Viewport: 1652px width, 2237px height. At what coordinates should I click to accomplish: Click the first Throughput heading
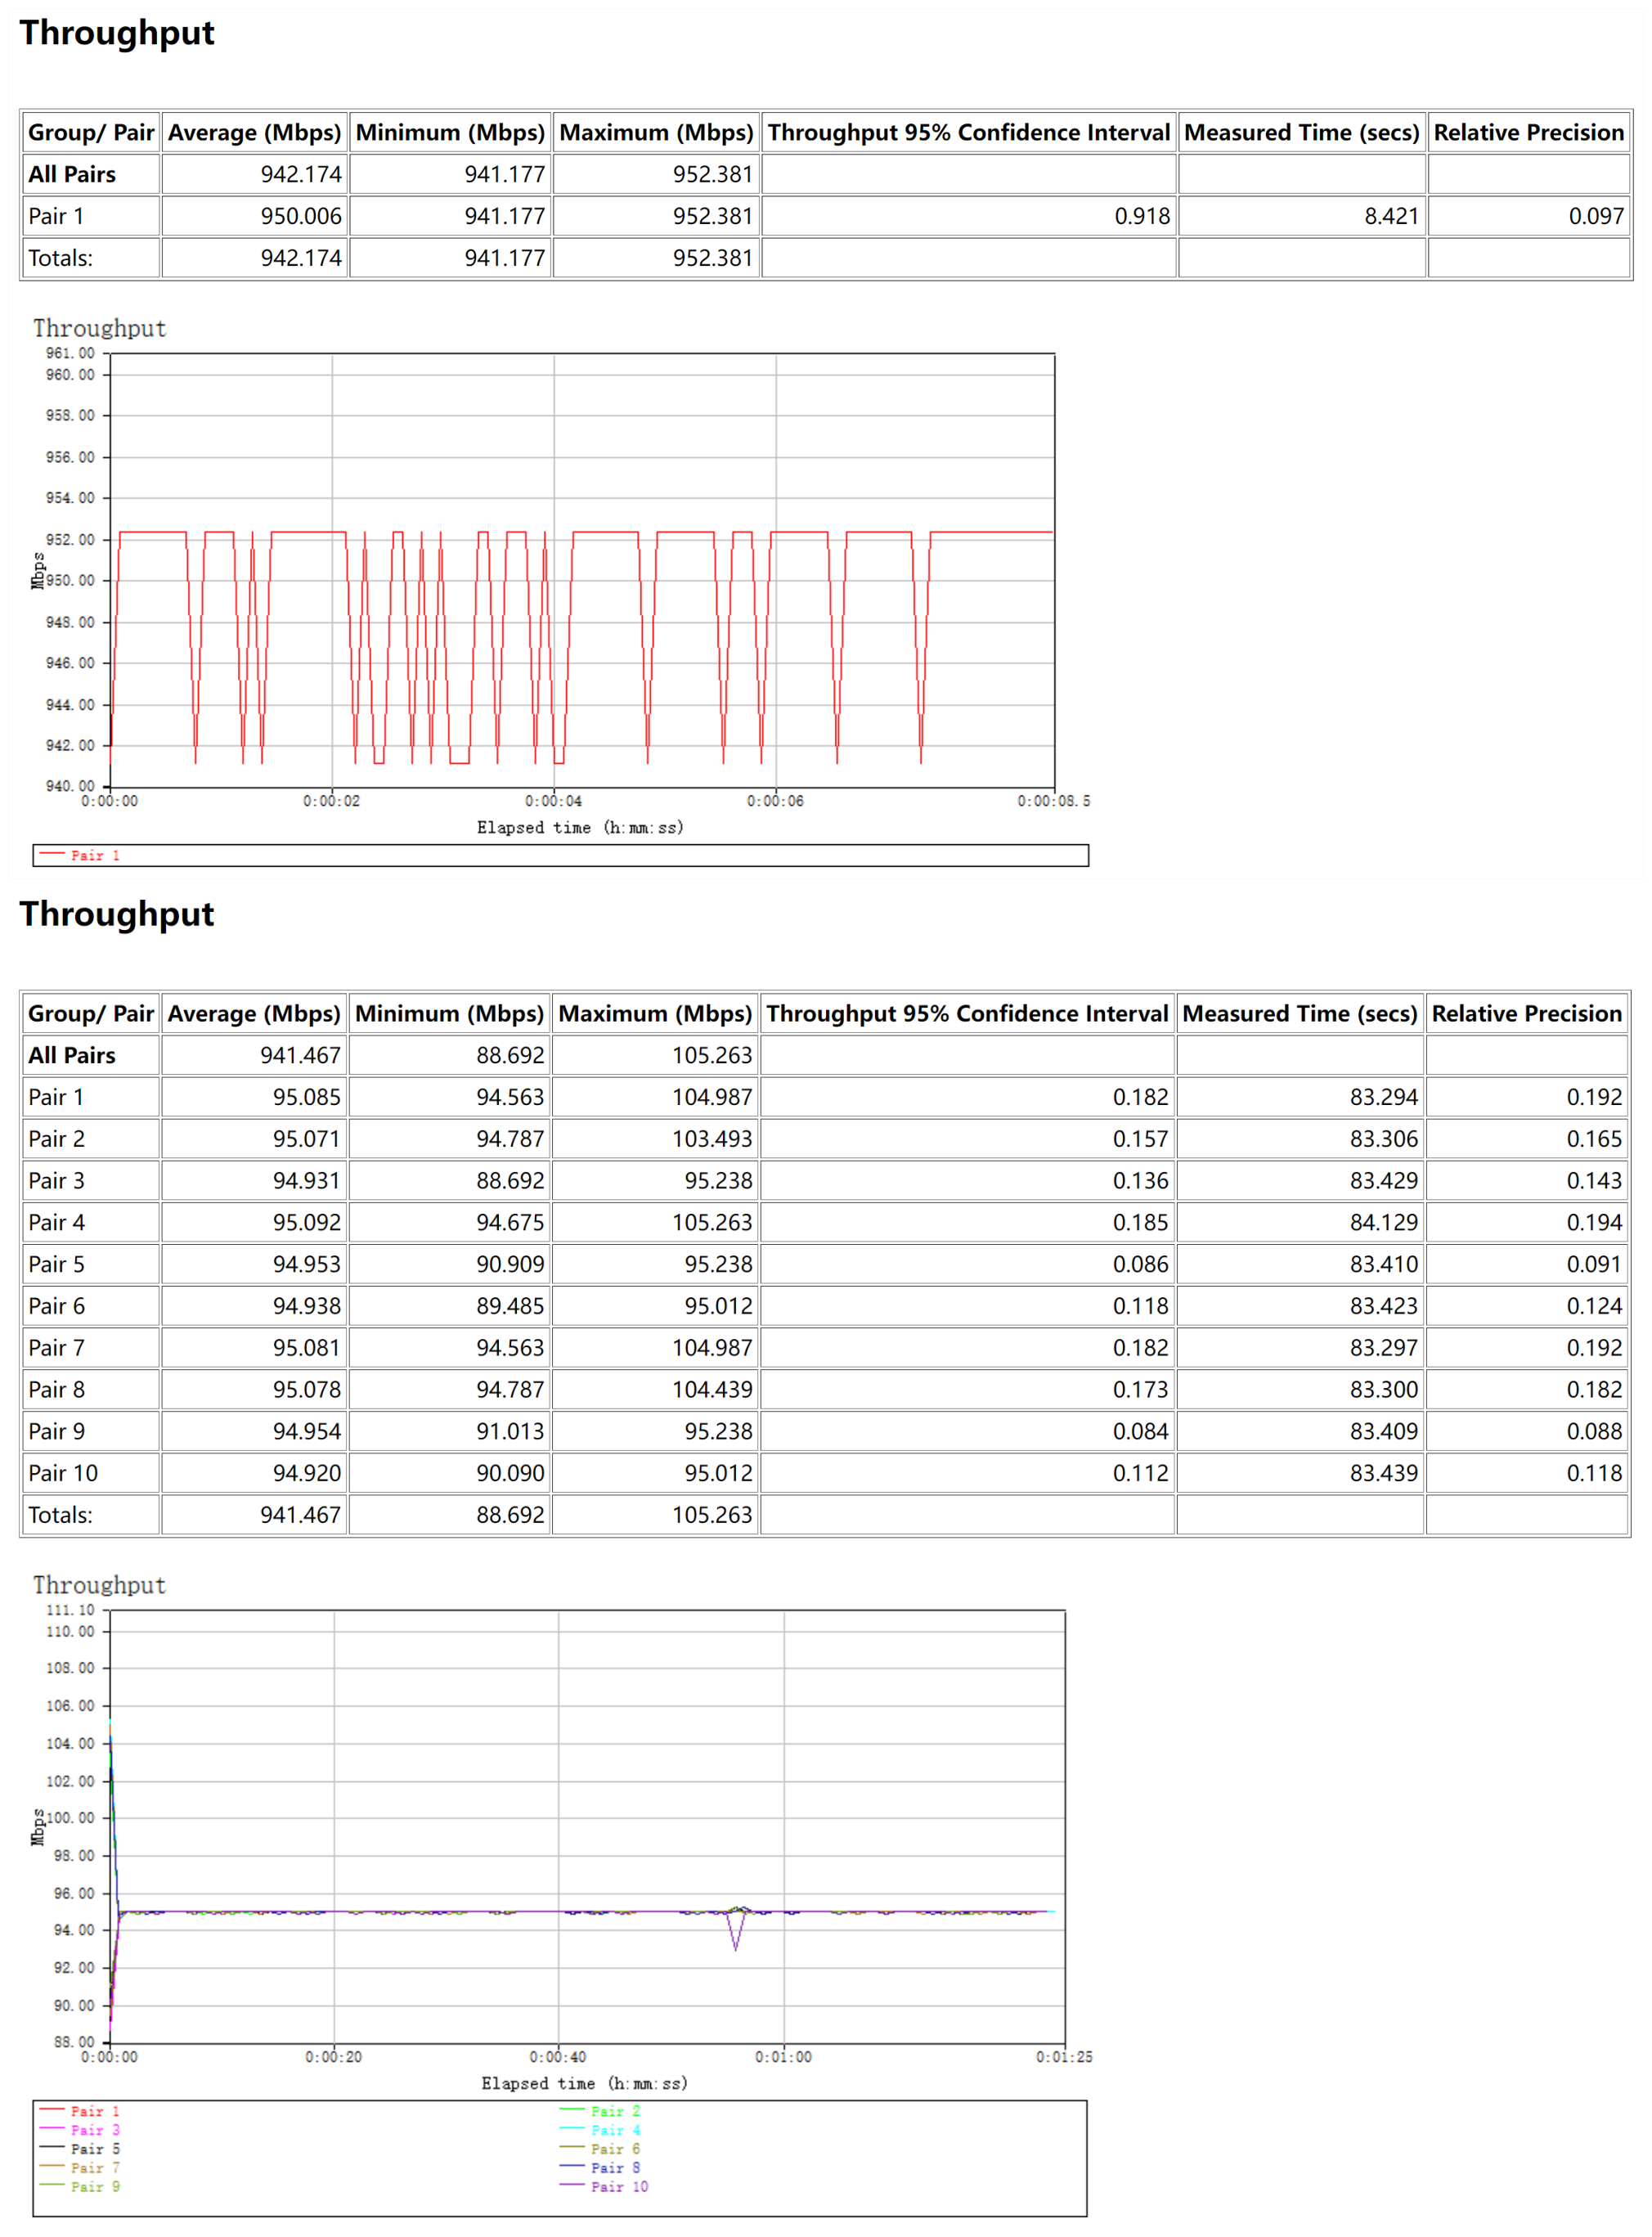coord(117,33)
